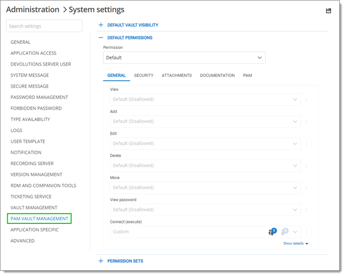Open the View password permission dropdown
The height and width of the screenshot is (276, 345).
tap(205, 209)
